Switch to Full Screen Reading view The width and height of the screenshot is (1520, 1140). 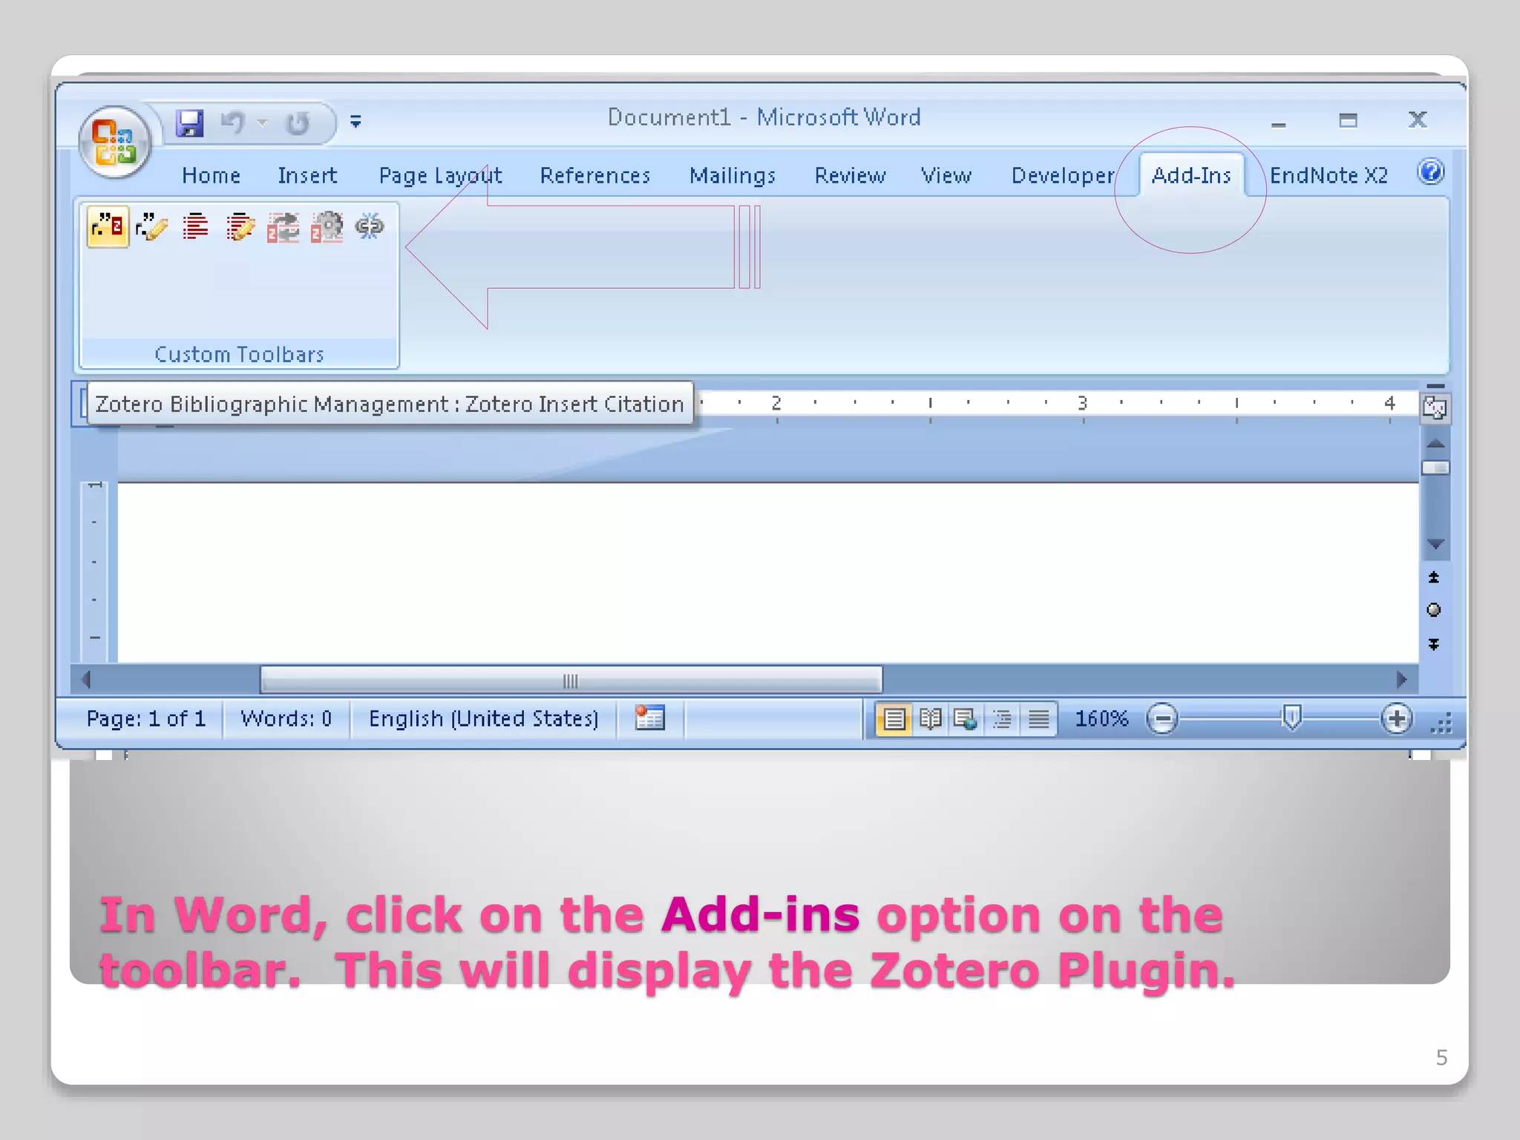point(930,718)
